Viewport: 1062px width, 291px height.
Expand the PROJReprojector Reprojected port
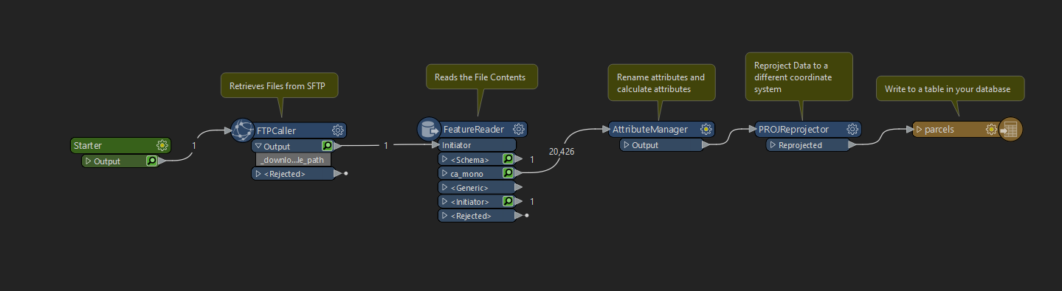773,145
